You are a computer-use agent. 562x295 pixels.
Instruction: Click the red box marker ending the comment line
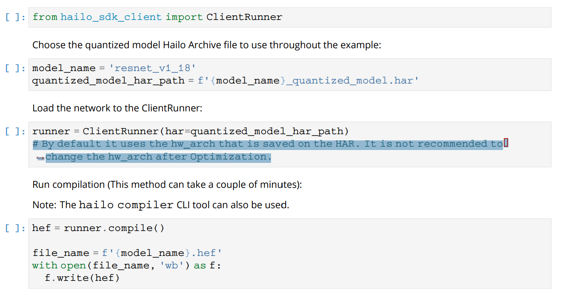(x=506, y=144)
